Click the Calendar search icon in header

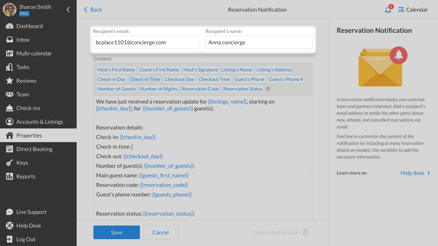click(401, 10)
